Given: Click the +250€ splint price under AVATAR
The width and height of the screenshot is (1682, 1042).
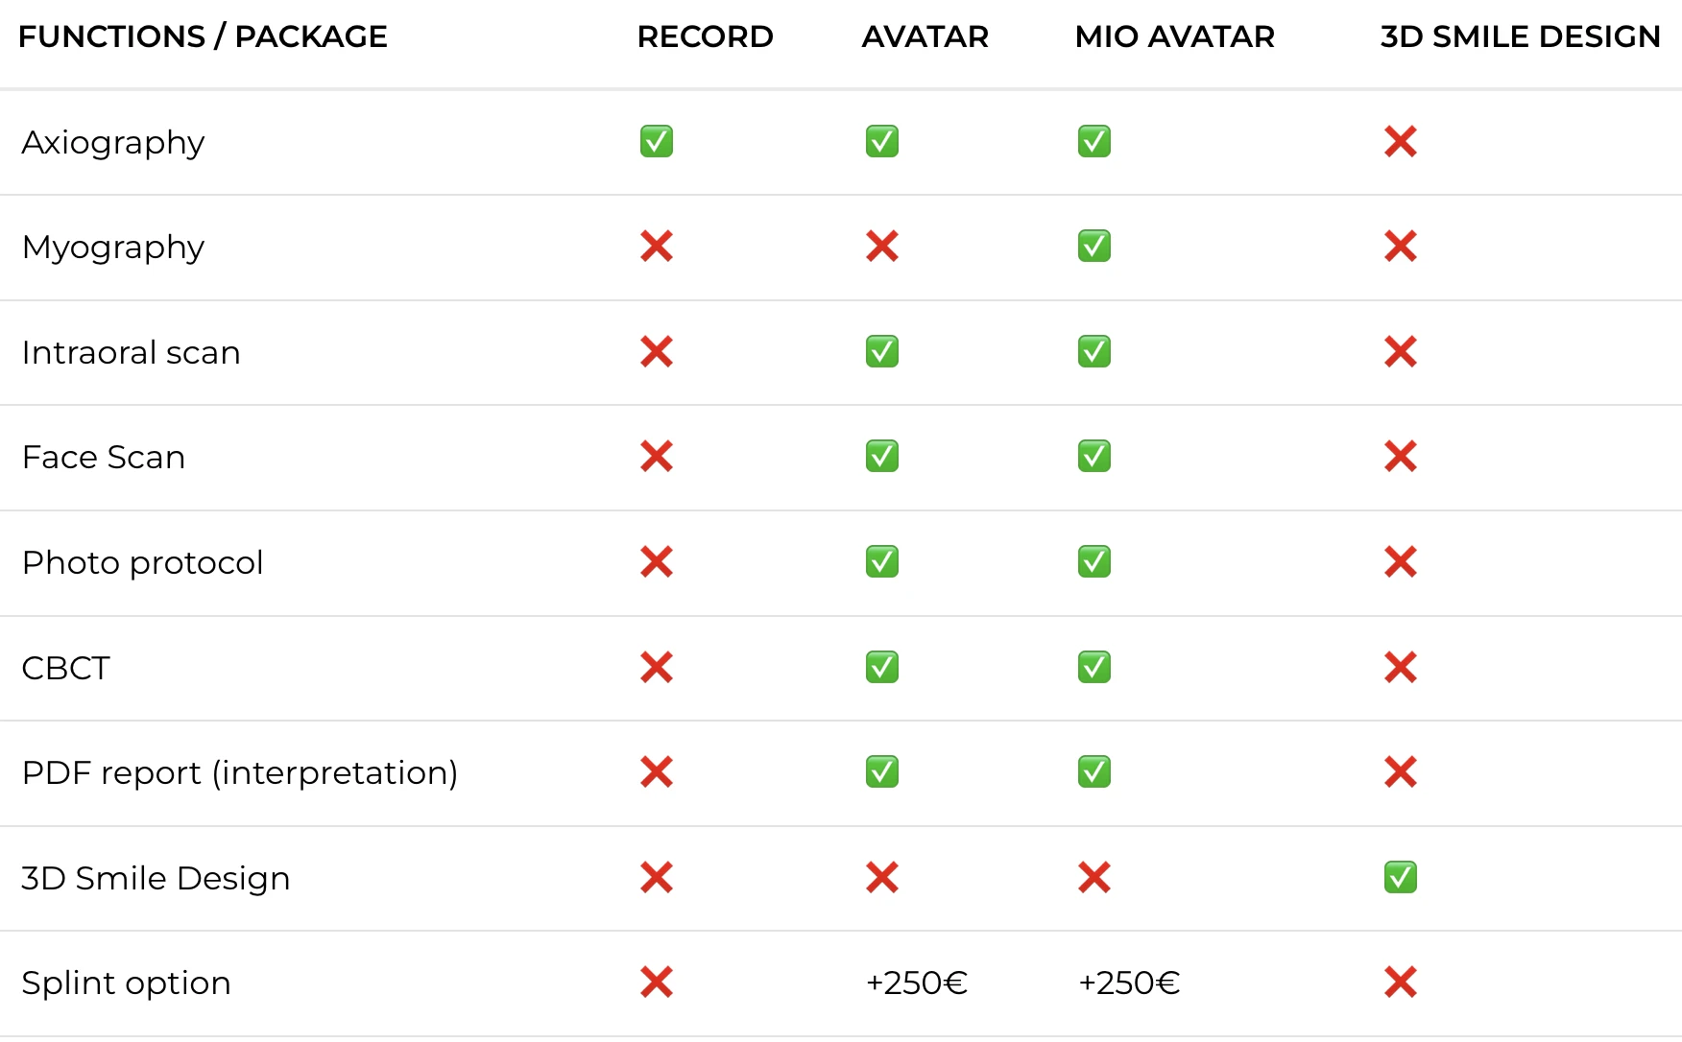Looking at the screenshot, I should [916, 983].
